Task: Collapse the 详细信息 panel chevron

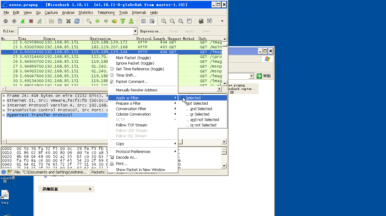Action: [90, 189]
